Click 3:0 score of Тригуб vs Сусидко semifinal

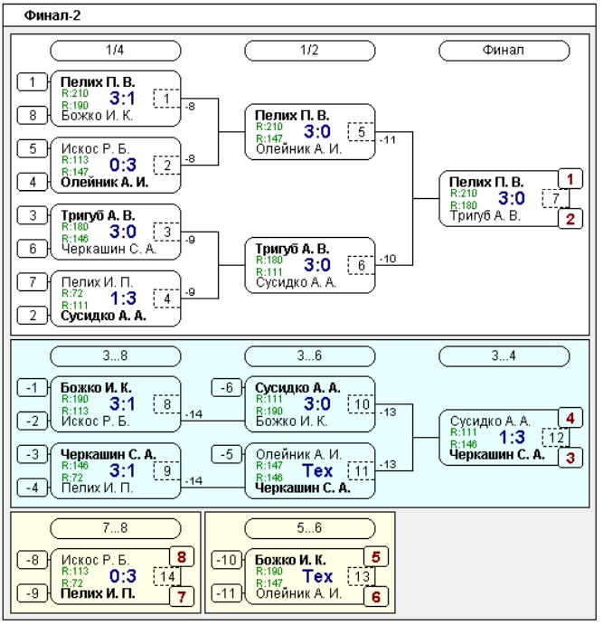tap(317, 265)
